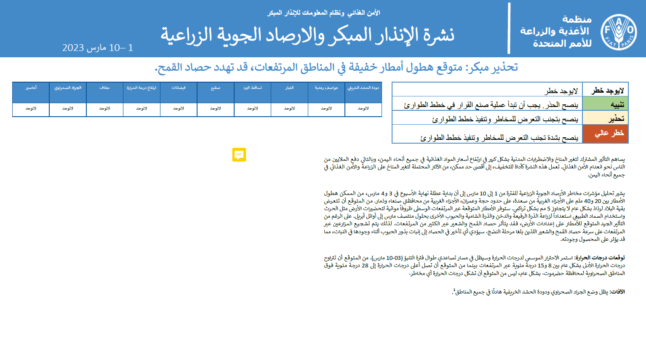Select the 'عواصف رعدية' column header
The width and height of the screenshot is (646, 347).
click(x=326, y=88)
